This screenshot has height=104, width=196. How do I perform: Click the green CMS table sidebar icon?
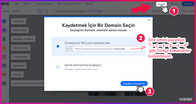[4, 83]
